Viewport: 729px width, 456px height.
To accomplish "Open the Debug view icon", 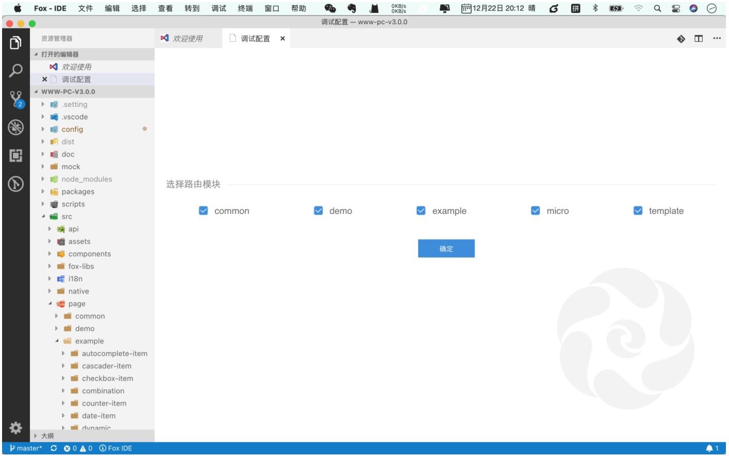I will (15, 127).
